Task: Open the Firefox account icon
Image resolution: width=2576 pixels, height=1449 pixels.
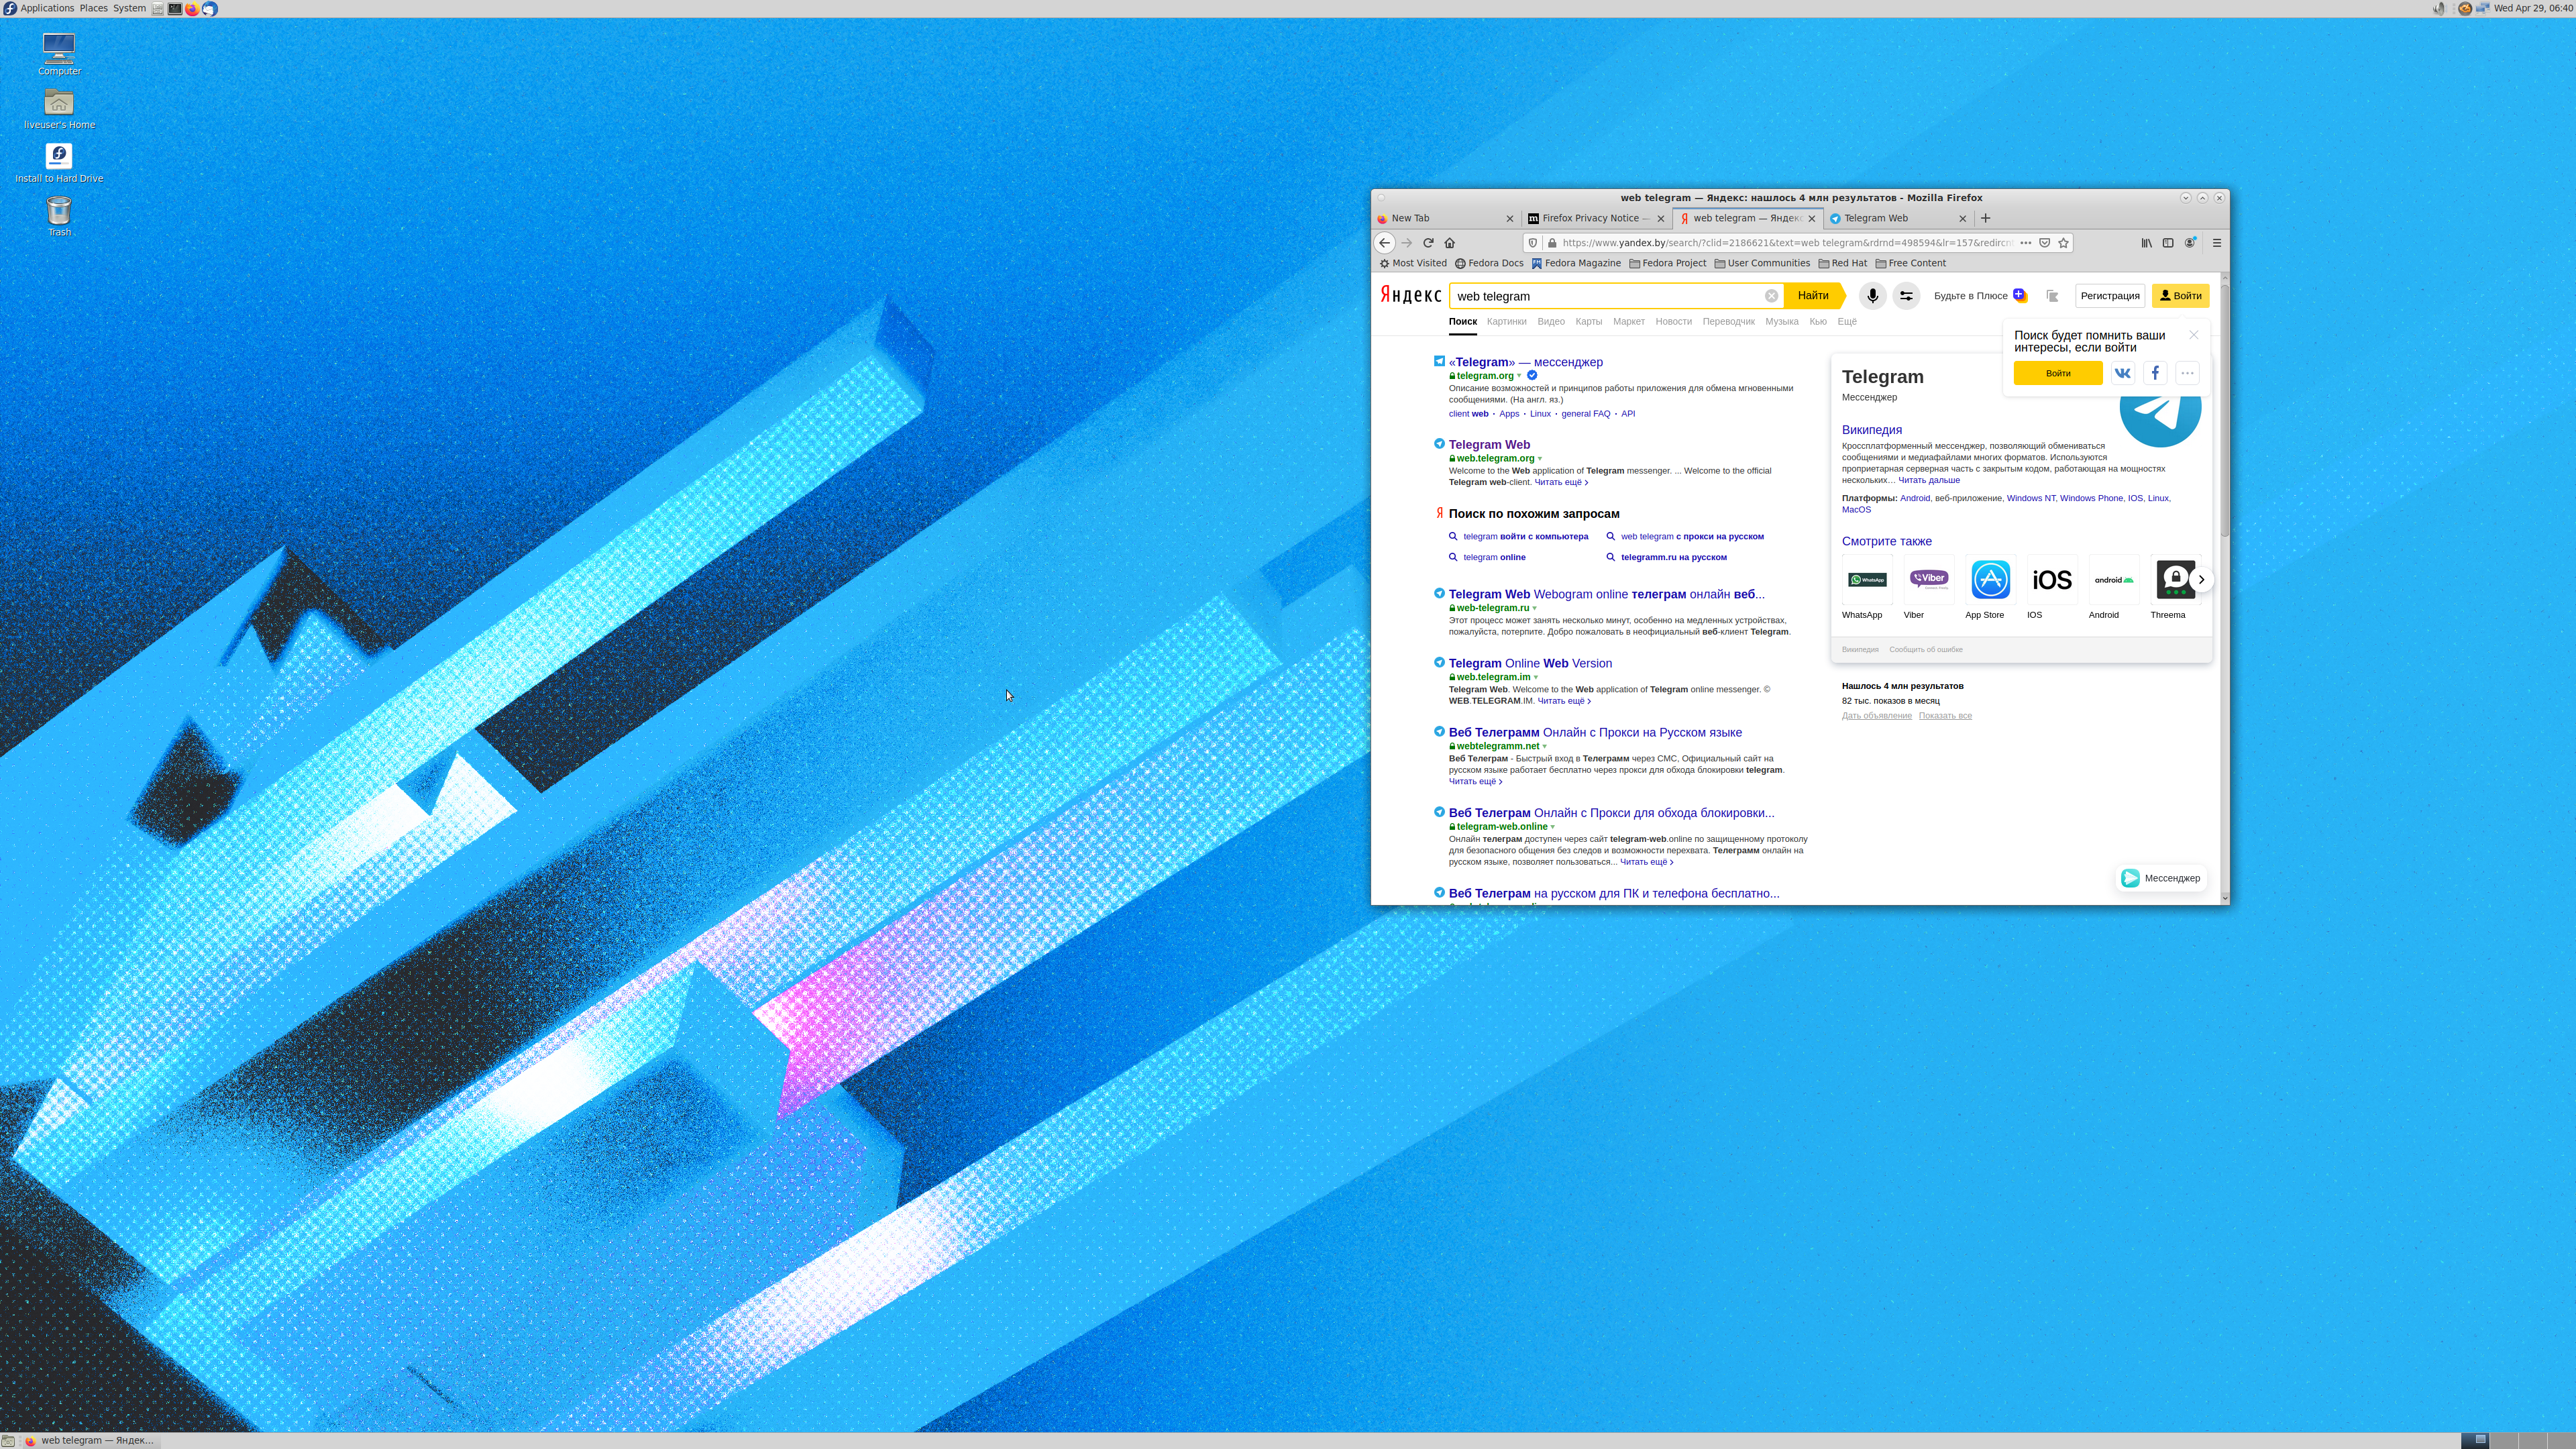Action: pos(2190,243)
